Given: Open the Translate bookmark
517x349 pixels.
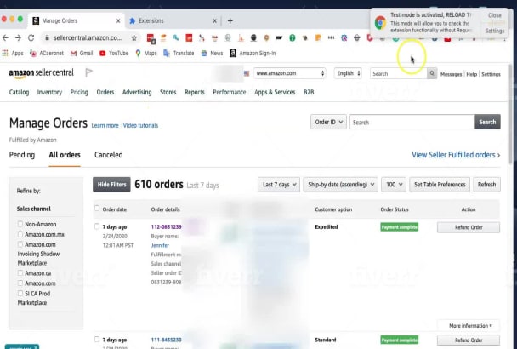Looking at the screenshot, I should [179, 53].
